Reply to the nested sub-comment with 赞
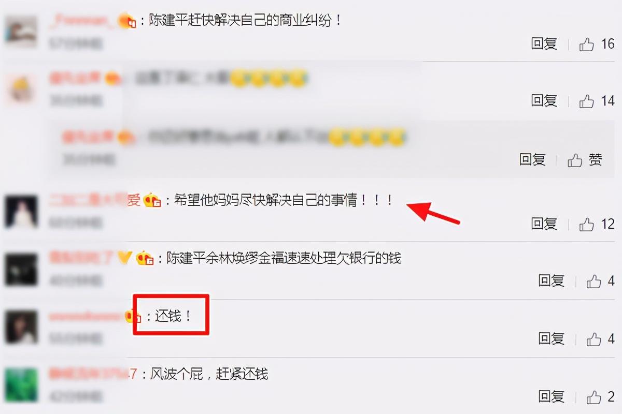The width and height of the screenshot is (622, 414). click(x=532, y=160)
